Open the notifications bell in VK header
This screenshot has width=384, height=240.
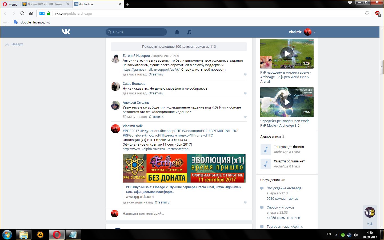[x=177, y=32]
